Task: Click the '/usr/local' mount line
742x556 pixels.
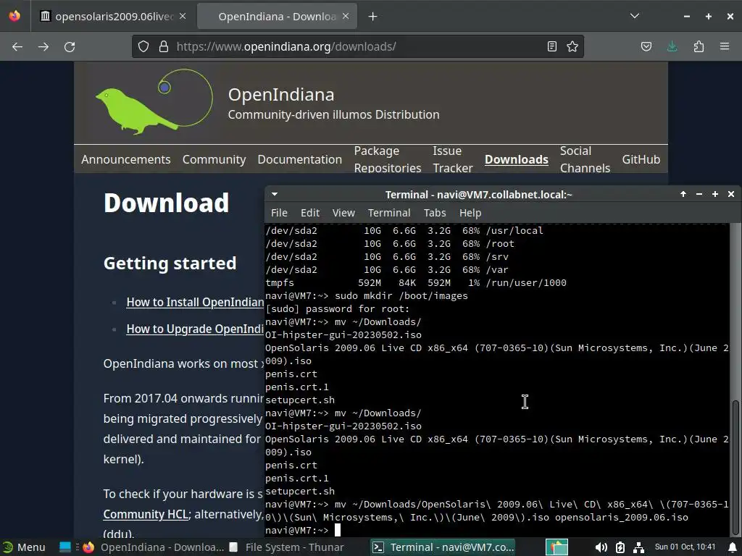Action: (x=404, y=231)
